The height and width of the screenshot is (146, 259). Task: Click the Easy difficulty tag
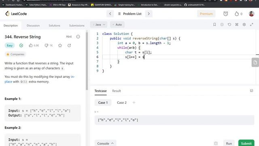(x=10, y=45)
